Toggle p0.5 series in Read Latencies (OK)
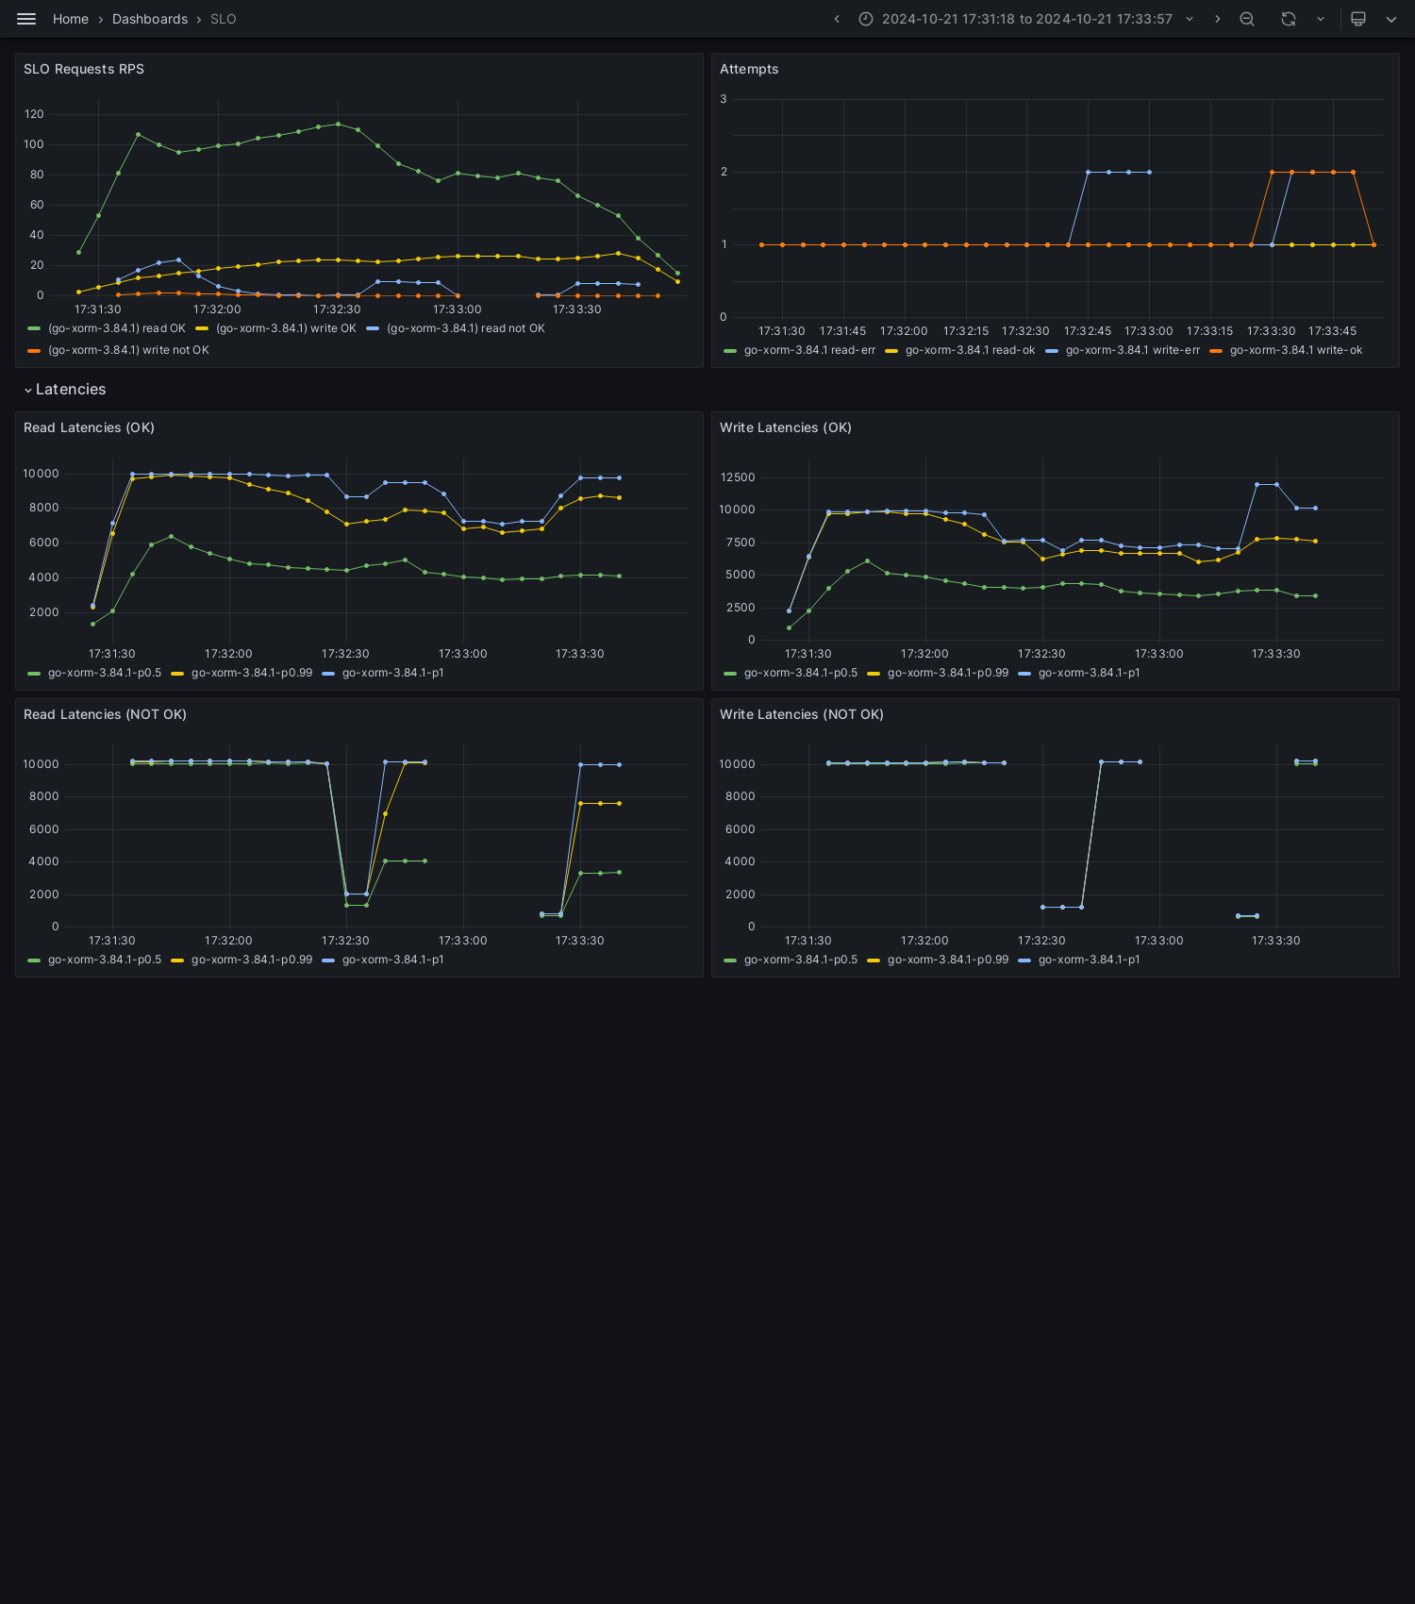Screen dimensions: 1415x1604 (x=105, y=673)
